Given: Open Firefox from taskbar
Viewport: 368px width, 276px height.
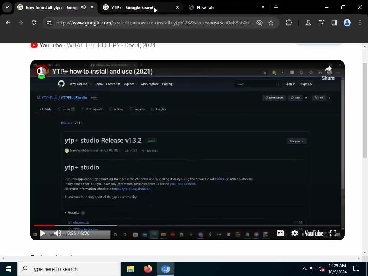Looking at the screenshot, I should (148, 269).
